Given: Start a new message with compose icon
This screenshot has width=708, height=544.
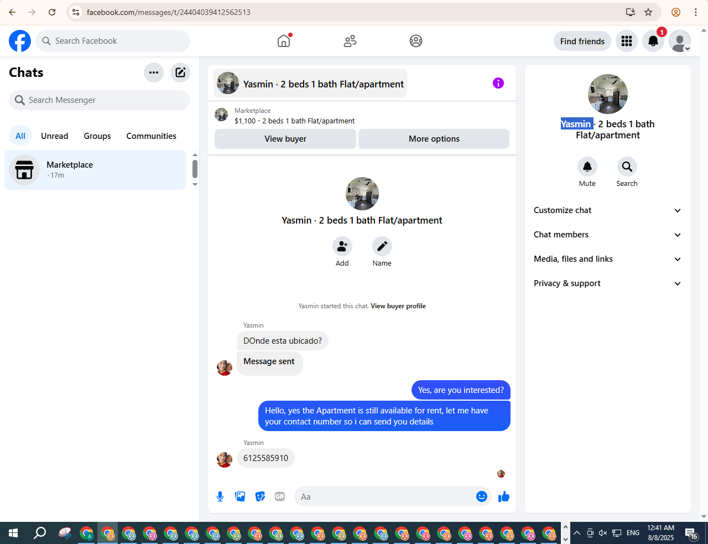Looking at the screenshot, I should [x=180, y=72].
